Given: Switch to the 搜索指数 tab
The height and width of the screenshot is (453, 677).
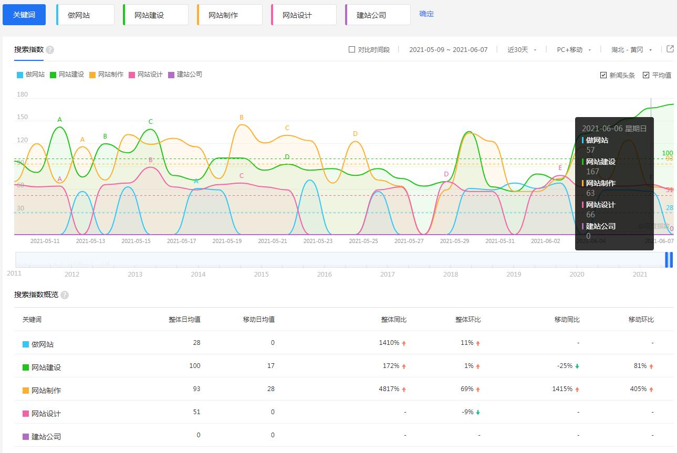Looking at the screenshot, I should (x=28, y=50).
